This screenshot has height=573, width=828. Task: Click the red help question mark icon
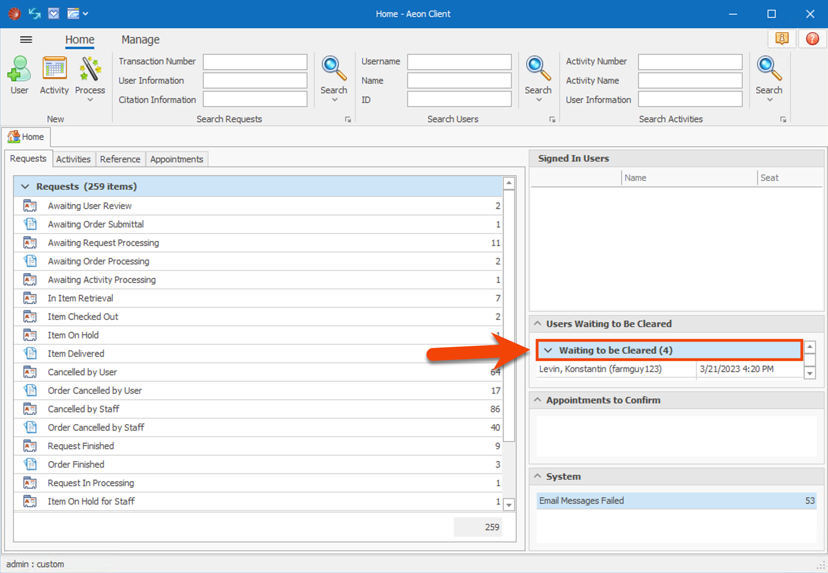click(x=812, y=39)
